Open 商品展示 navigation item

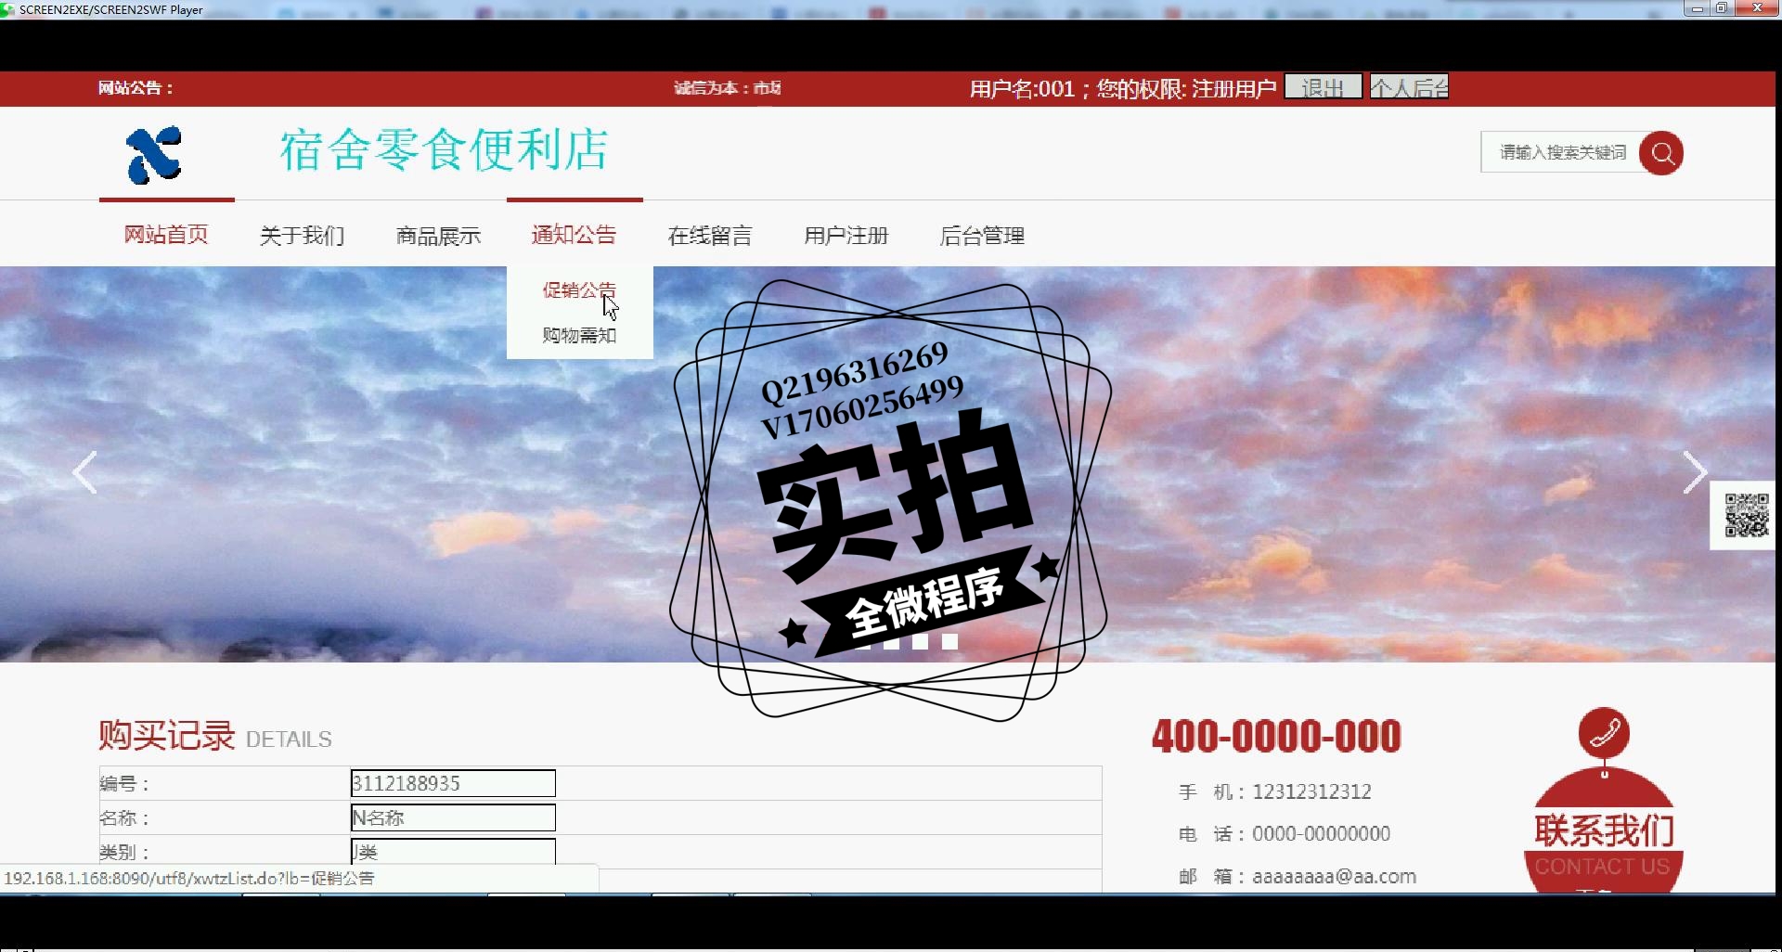tap(438, 236)
